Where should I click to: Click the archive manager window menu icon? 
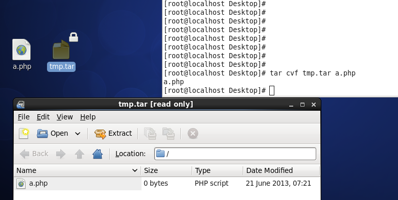(x=20, y=104)
